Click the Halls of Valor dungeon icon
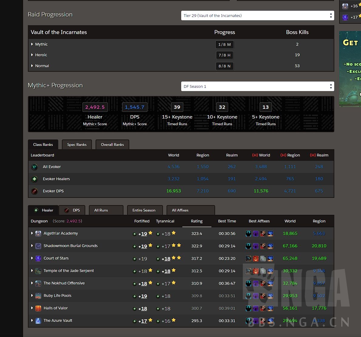361x337 pixels. click(x=38, y=308)
